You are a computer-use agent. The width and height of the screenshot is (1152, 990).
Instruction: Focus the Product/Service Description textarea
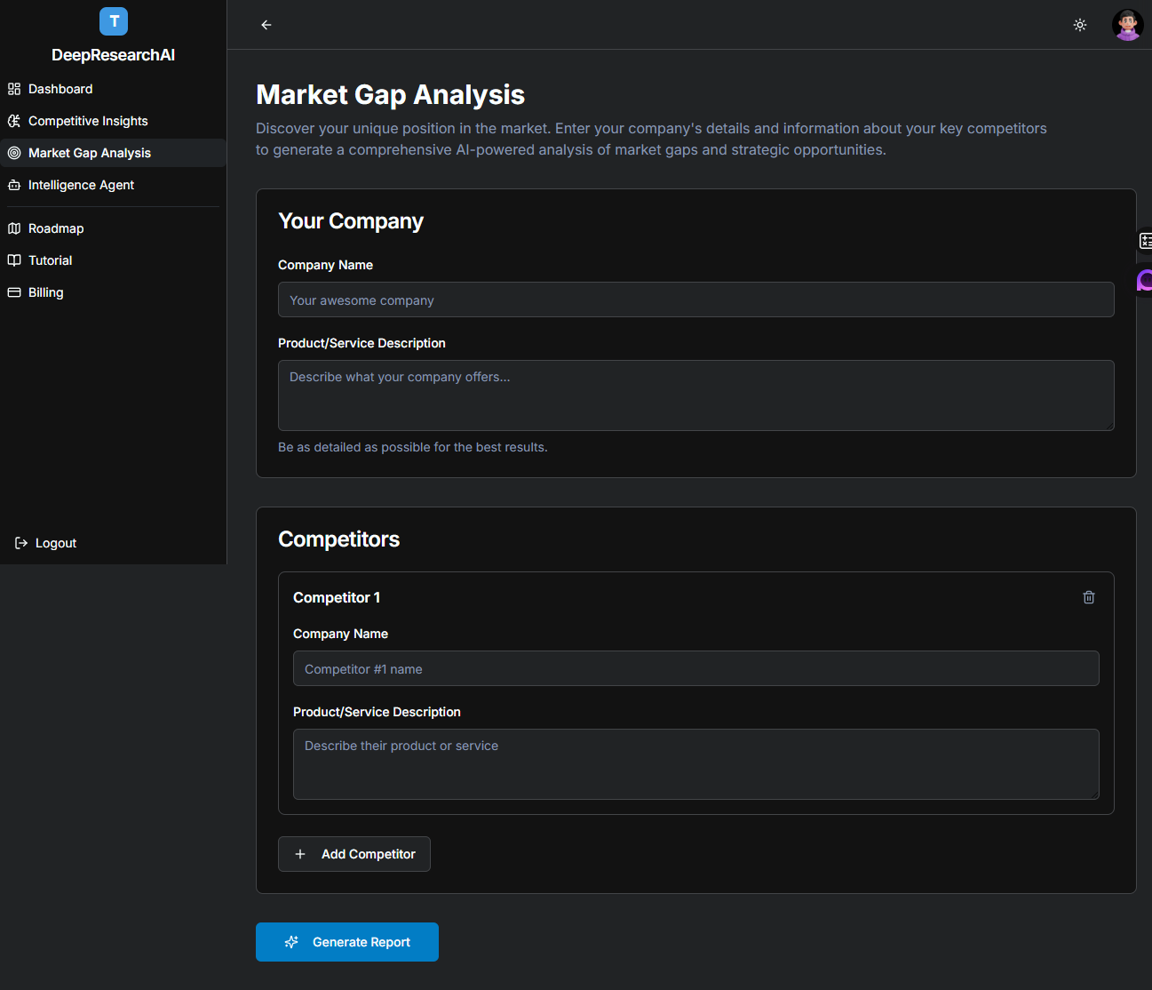tap(695, 395)
